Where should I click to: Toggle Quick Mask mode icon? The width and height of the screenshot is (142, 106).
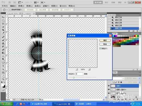(x=3, y=90)
